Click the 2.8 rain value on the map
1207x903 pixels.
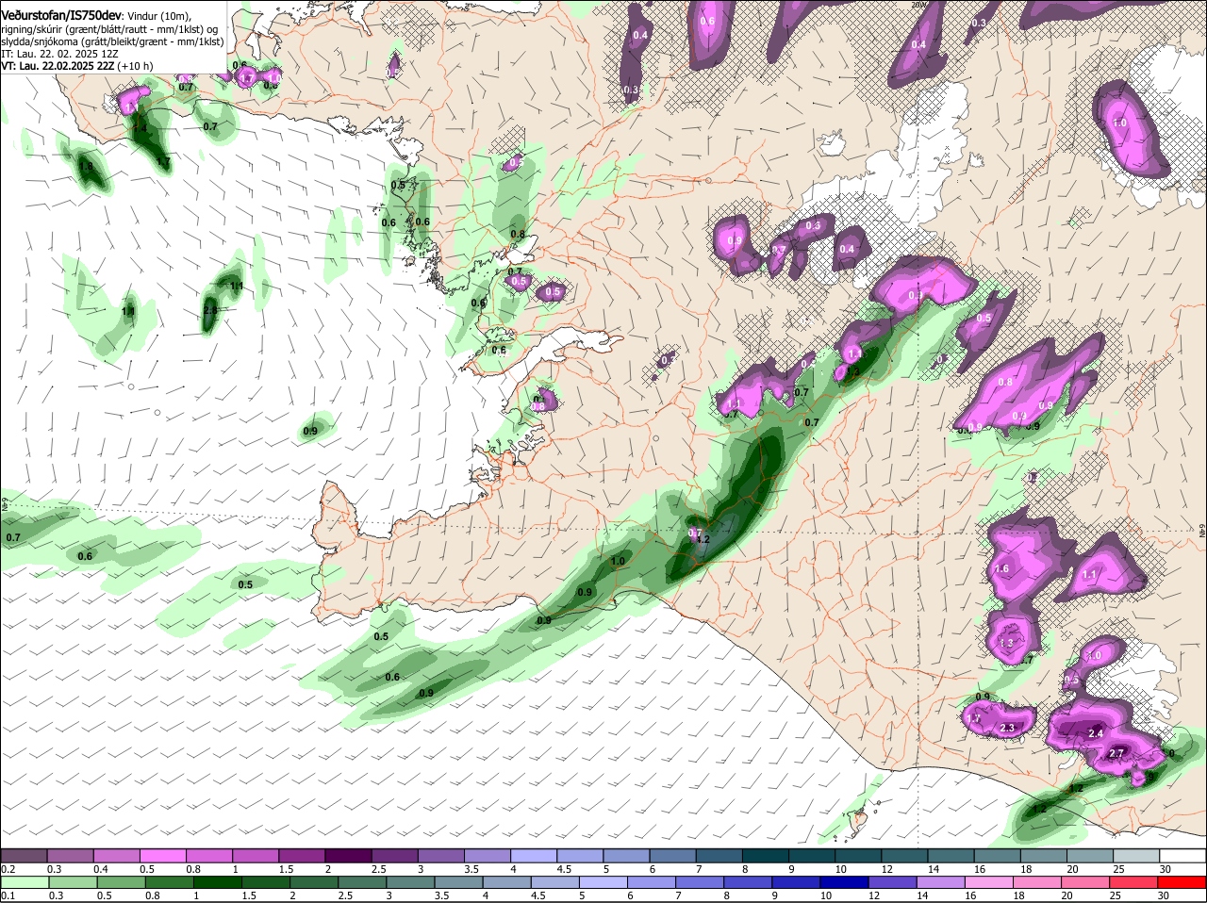[x=210, y=310]
